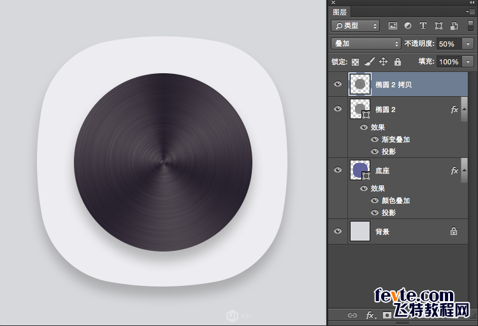Lock image pixels with brush icon
The image size is (478, 326).
[x=370, y=62]
